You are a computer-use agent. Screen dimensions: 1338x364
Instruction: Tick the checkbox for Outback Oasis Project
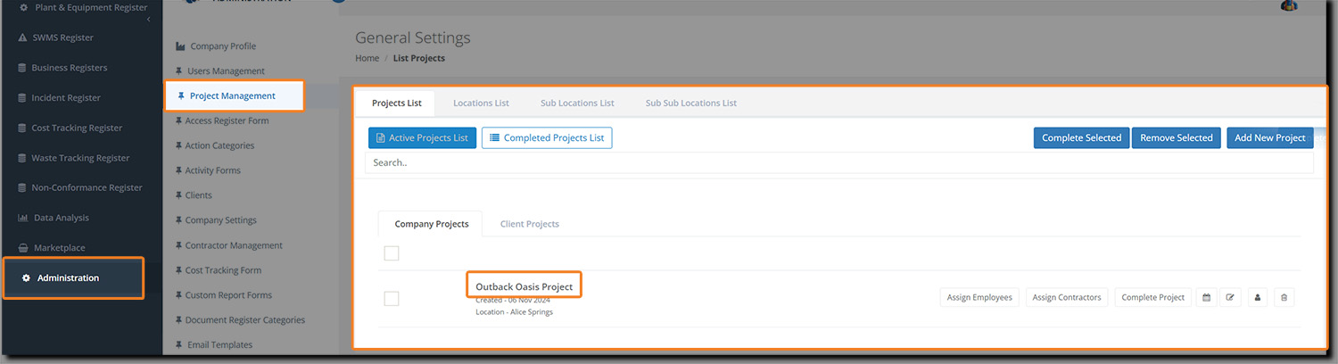point(391,298)
